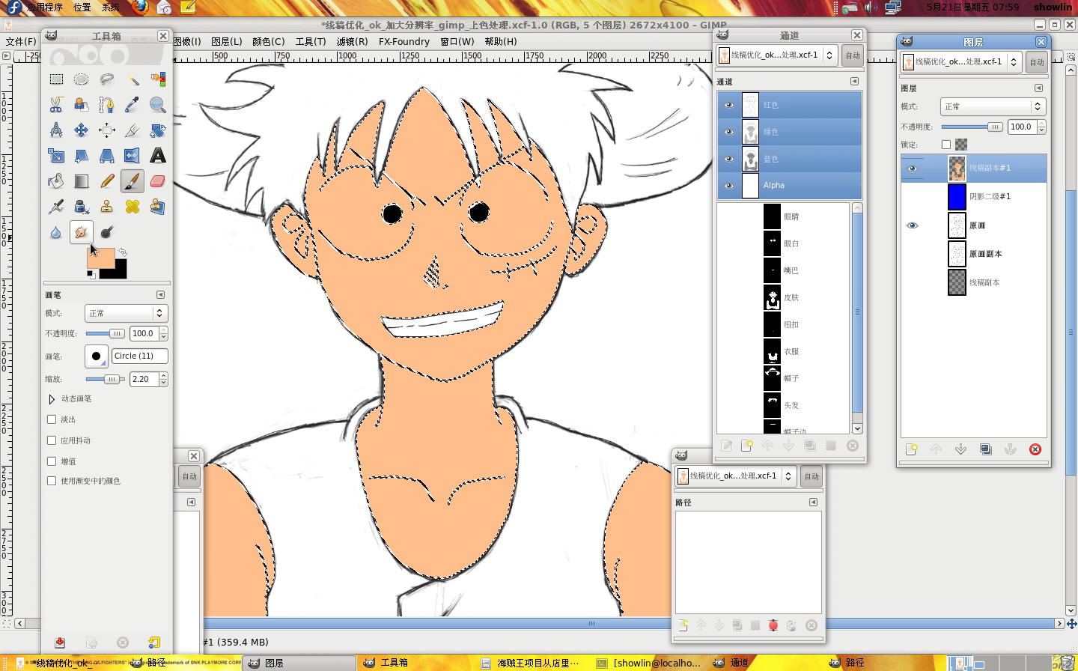Toggle visibility of the Alpha channel

point(728,186)
